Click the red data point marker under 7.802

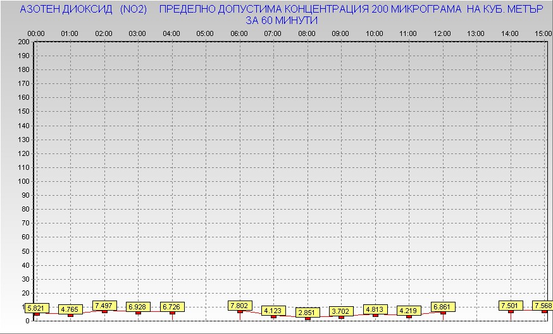tap(240, 311)
